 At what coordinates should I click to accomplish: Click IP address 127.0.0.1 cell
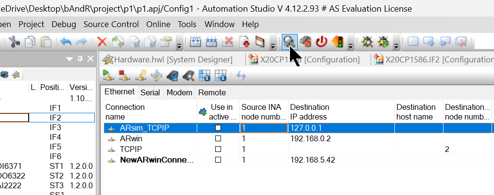341,128
